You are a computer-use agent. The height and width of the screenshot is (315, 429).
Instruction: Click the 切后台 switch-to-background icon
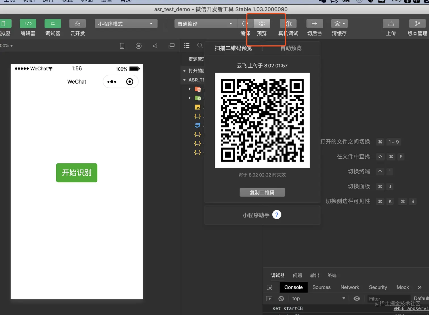tap(314, 24)
